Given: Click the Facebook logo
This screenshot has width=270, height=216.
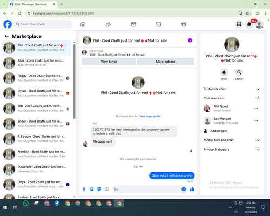Looking at the screenshot, I should tap(8, 24).
